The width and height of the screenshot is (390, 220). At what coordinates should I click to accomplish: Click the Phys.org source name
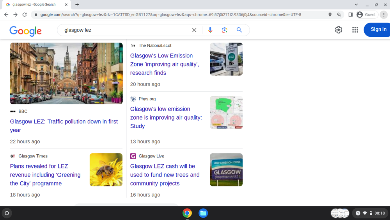(x=147, y=99)
